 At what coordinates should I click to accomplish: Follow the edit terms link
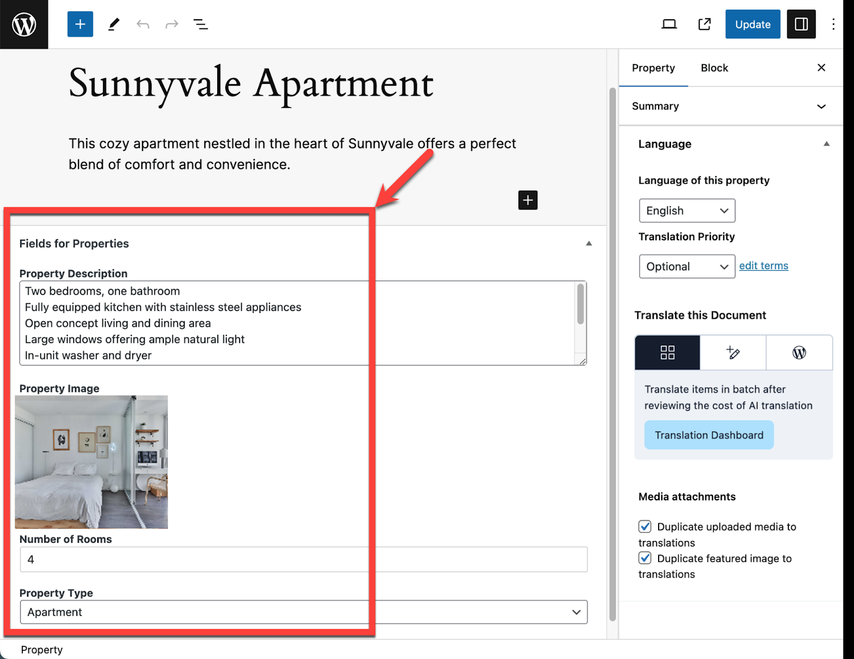[x=763, y=265]
